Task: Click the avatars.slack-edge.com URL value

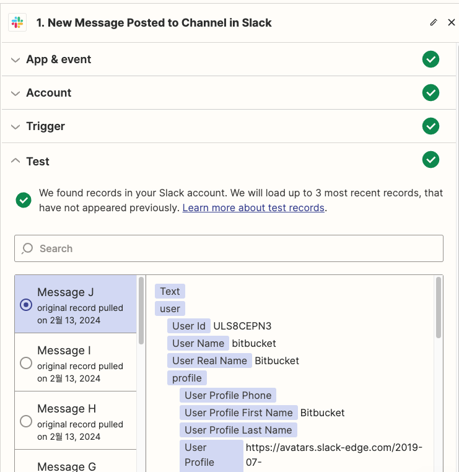Action: 334,455
